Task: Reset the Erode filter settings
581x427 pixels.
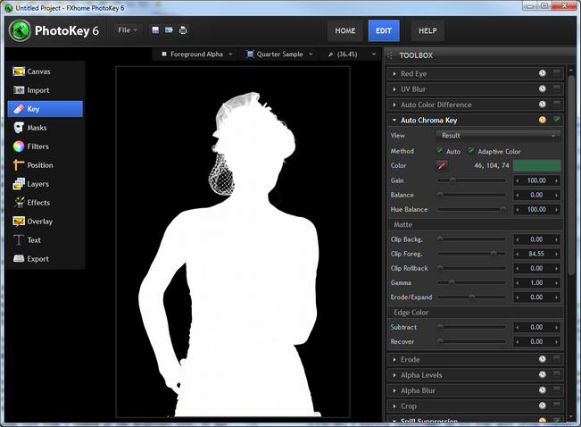Action: pyautogui.click(x=543, y=359)
